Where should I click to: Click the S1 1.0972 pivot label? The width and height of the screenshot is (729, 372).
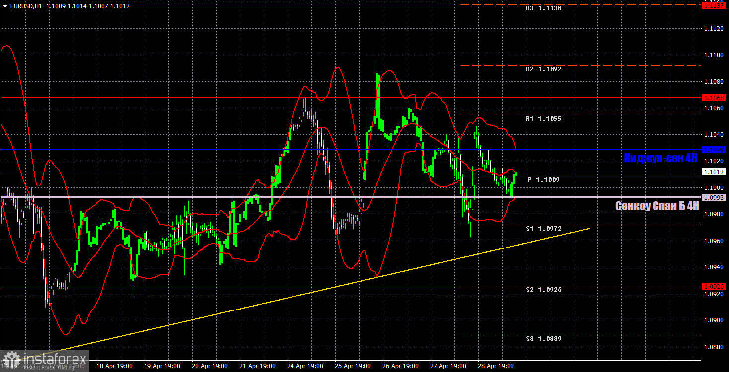pyautogui.click(x=544, y=229)
